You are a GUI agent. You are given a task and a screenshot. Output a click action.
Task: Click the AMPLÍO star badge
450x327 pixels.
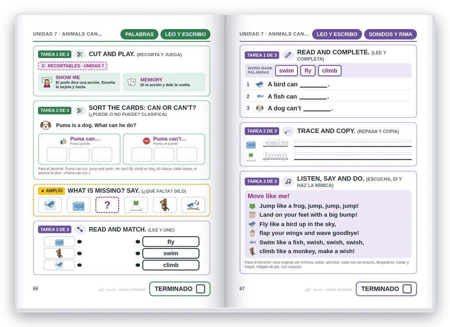(52, 191)
